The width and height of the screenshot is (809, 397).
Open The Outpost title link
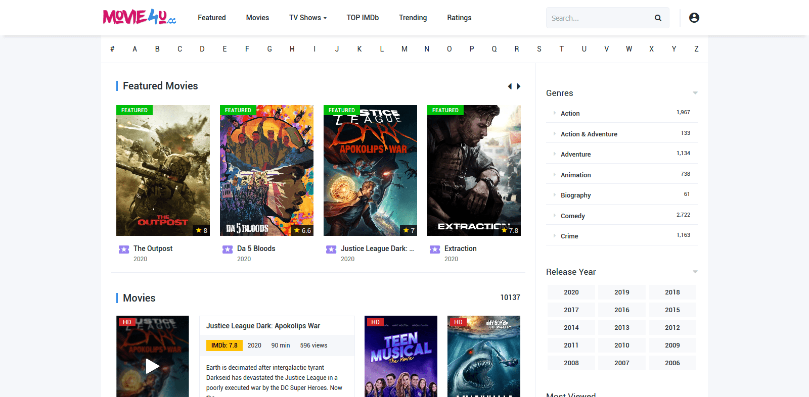[153, 249]
